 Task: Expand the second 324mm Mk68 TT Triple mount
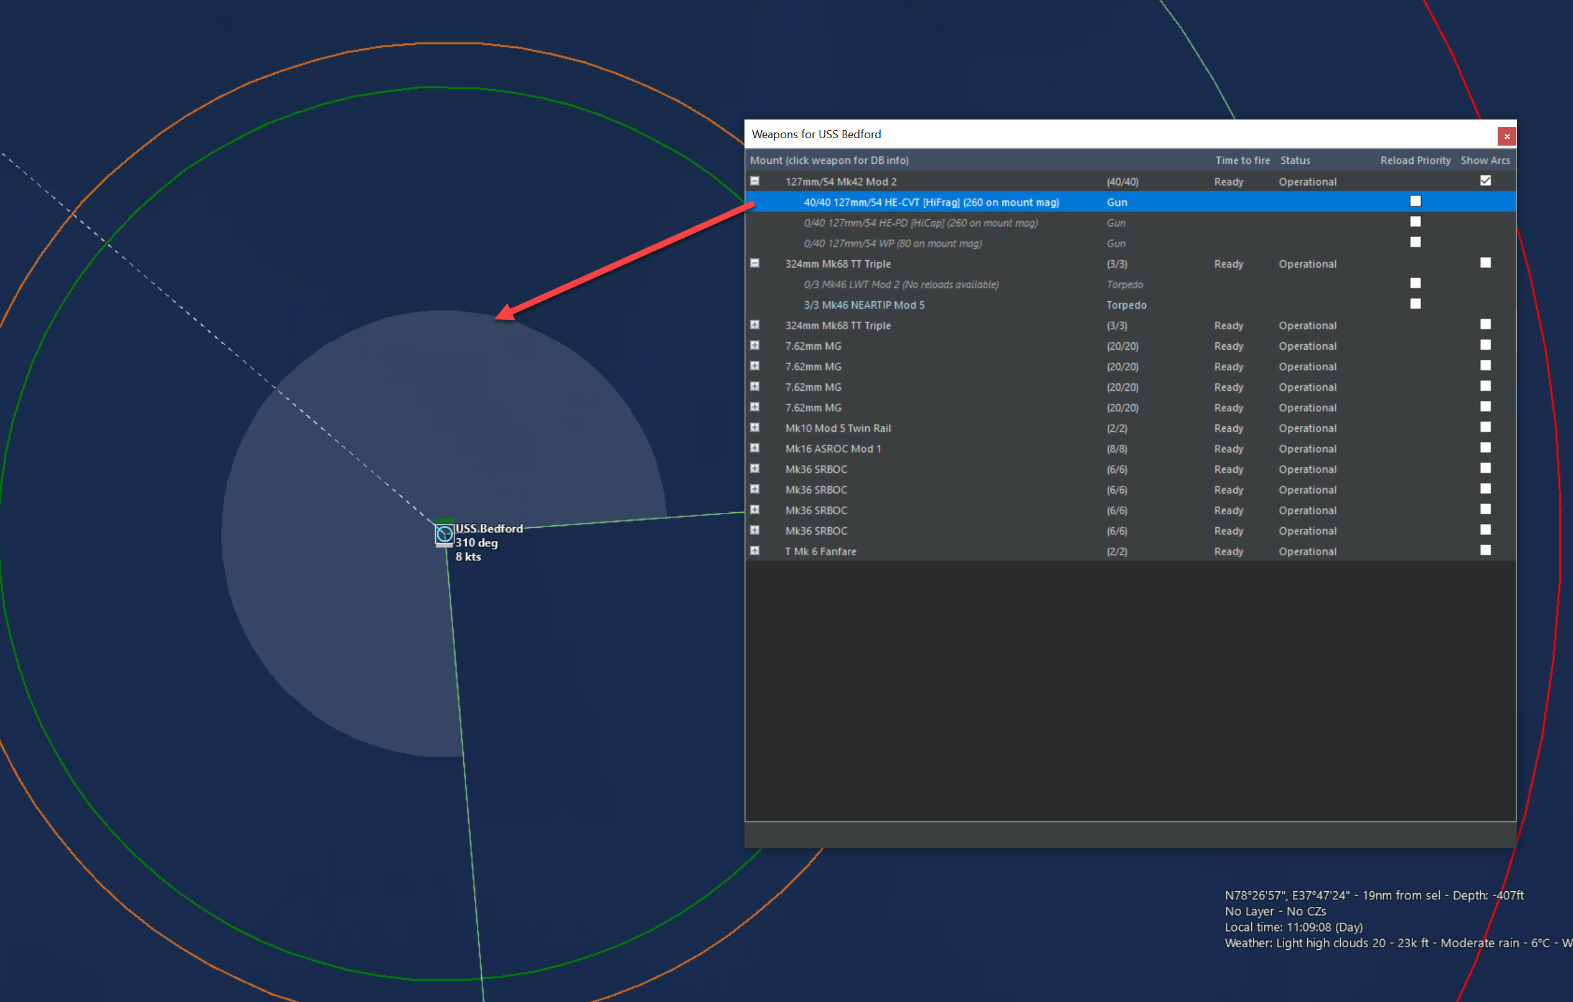point(754,325)
